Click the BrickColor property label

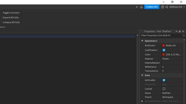click(150, 46)
